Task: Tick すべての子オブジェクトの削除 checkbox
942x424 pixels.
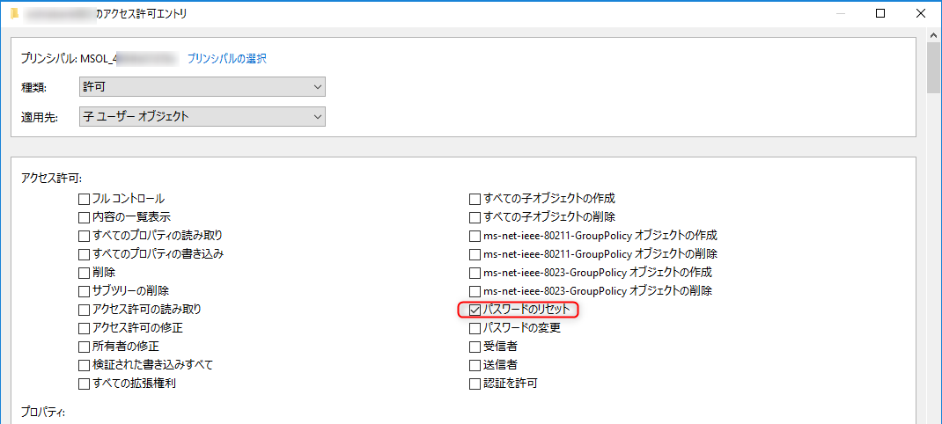Action: pyautogui.click(x=475, y=216)
